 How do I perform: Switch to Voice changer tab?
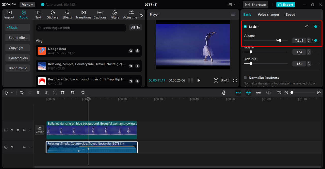coord(268,14)
